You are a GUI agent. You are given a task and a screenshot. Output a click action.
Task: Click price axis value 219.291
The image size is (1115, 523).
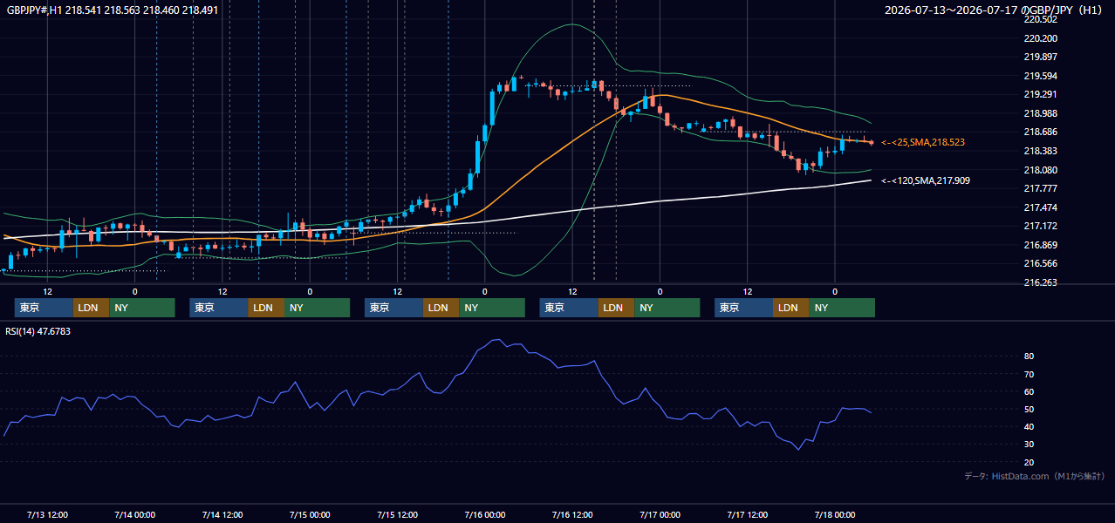[x=1041, y=94]
